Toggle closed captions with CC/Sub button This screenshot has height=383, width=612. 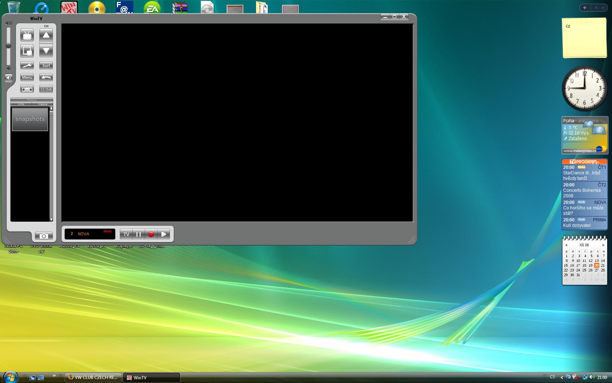click(46, 89)
